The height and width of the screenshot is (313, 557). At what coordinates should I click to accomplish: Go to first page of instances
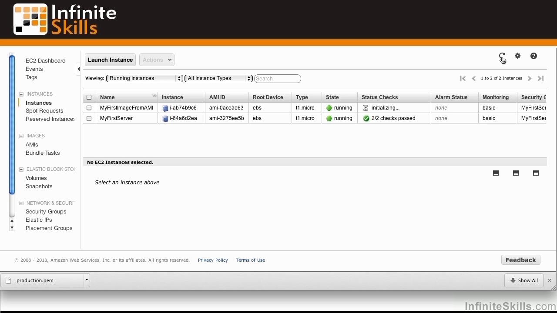pyautogui.click(x=463, y=78)
